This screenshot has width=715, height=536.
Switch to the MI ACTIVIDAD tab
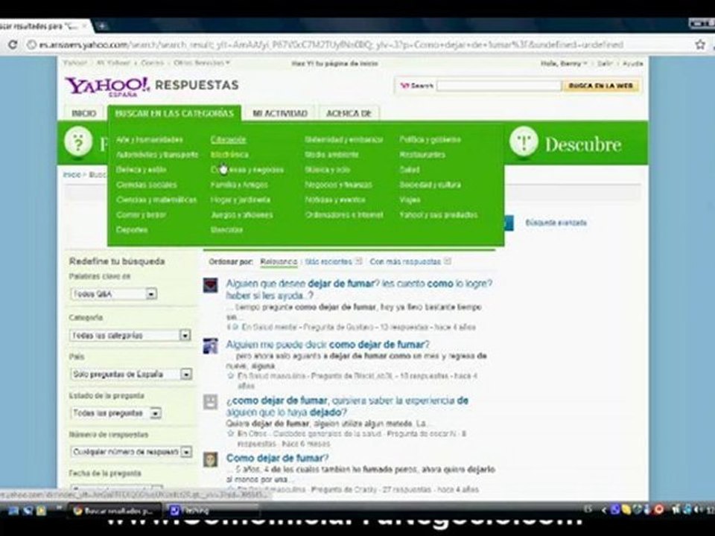(x=280, y=113)
